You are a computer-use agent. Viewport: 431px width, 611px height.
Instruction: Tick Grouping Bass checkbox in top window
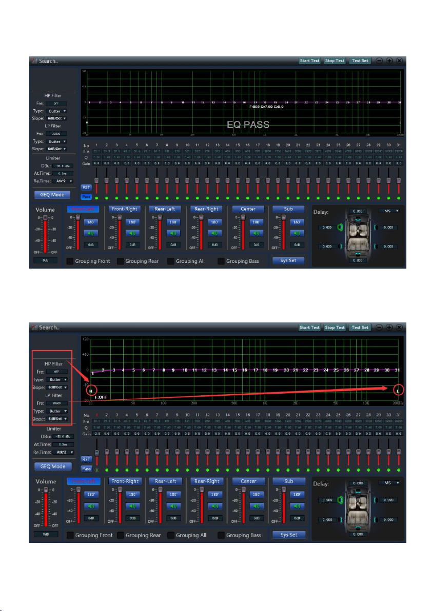(x=221, y=261)
